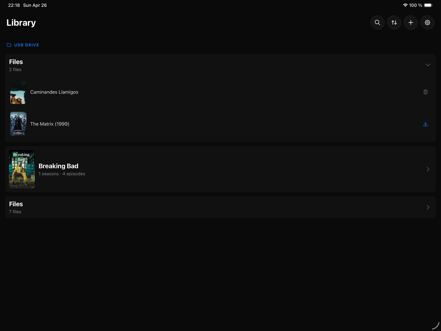Collapse the 2 files section chevron
Viewport: 441px width, 331px height.
click(x=428, y=65)
